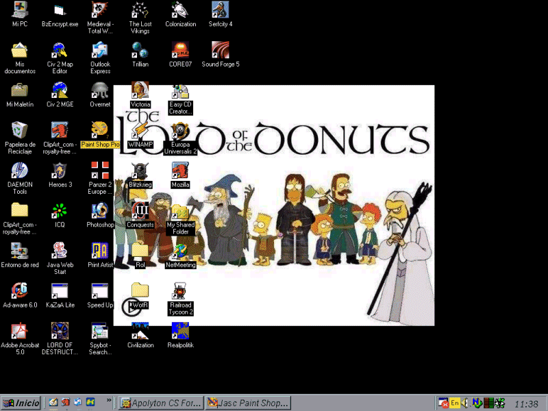Switch to Jasc Paint Shop taskbar window
Image resolution: width=548 pixels, height=411 pixels.
248,403
